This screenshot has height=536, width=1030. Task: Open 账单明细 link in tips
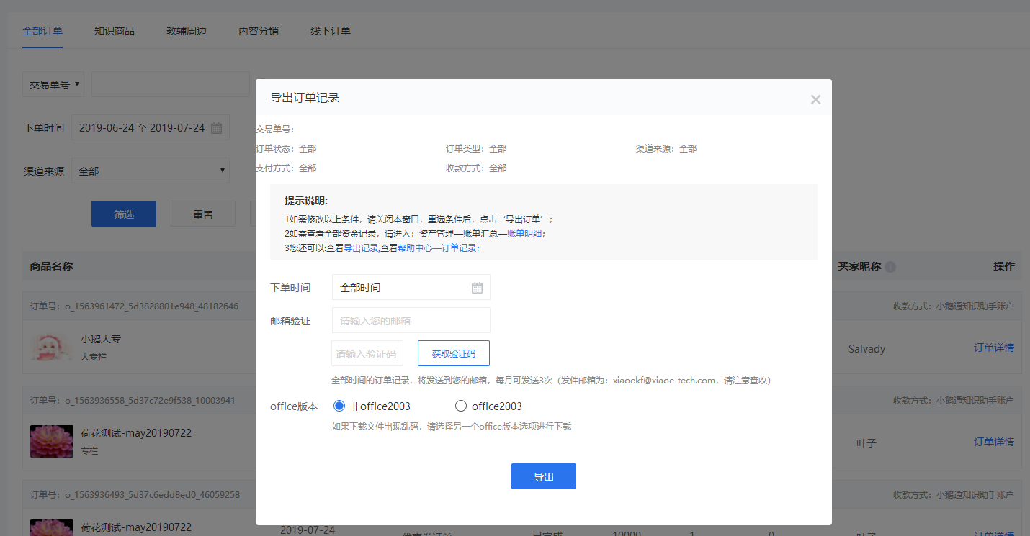(526, 233)
